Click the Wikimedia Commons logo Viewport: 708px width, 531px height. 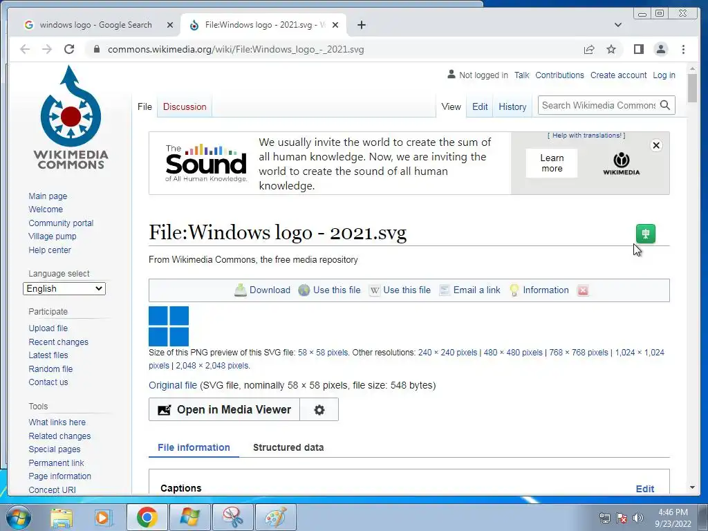71,118
